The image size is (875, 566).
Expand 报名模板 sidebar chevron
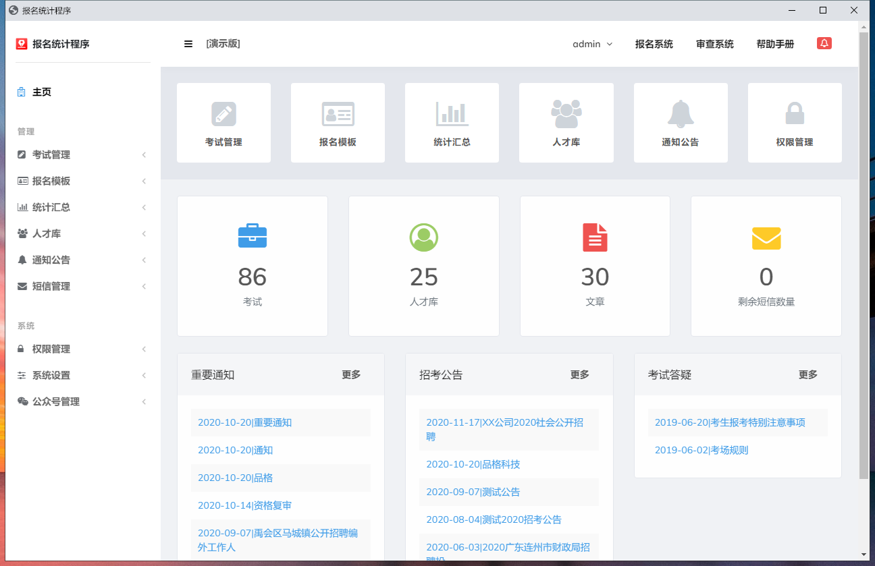144,181
